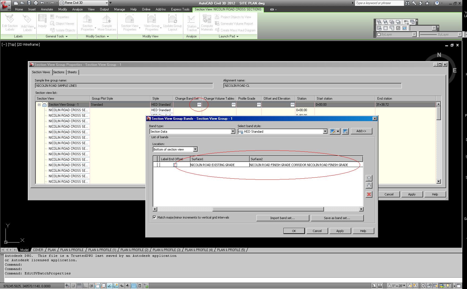467x289 pixels.
Task: Open Object Viewer from ribbon
Action: click(62, 24)
